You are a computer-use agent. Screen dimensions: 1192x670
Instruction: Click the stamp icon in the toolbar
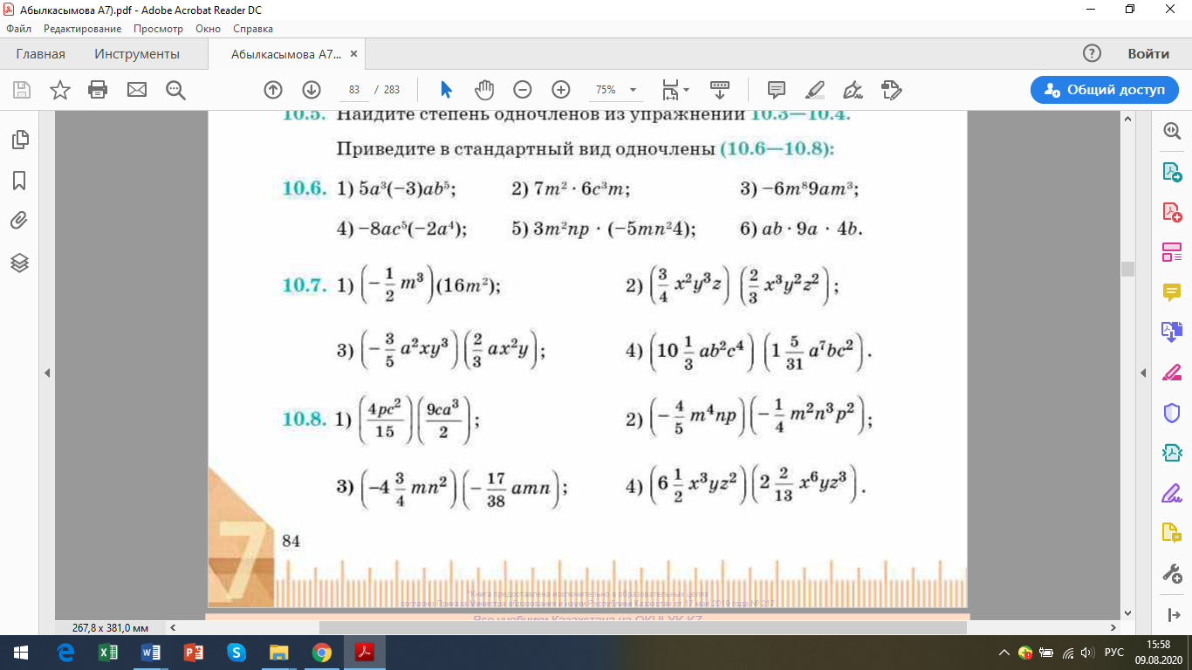point(891,90)
